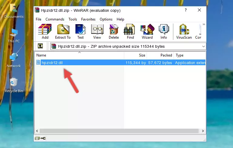Open the File menu
This screenshot has height=148, width=233.
pos(38,19)
